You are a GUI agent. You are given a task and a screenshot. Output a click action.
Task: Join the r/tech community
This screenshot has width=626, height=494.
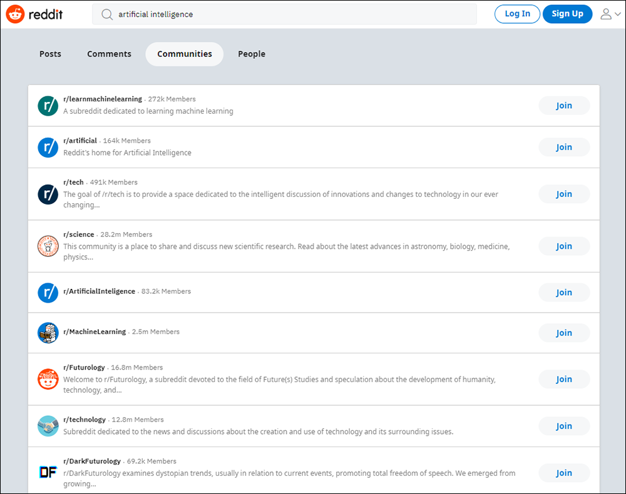coord(564,194)
